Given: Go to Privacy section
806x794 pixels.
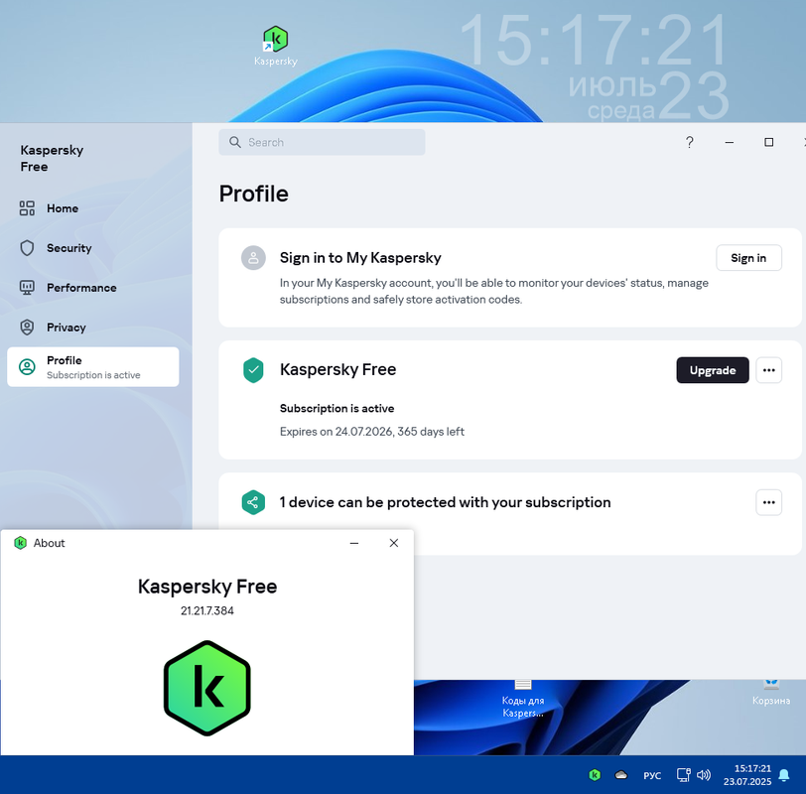Looking at the screenshot, I should (93, 327).
